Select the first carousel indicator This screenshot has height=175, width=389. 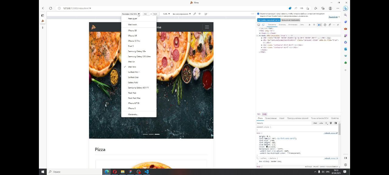145,134
